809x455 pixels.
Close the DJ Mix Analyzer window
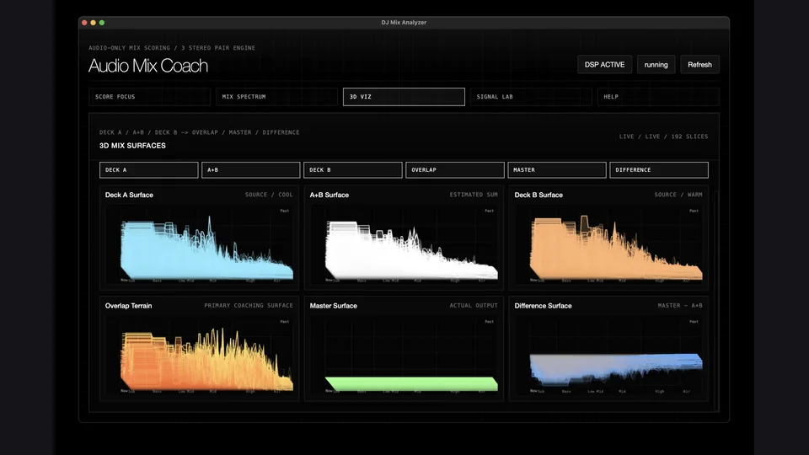coord(84,23)
